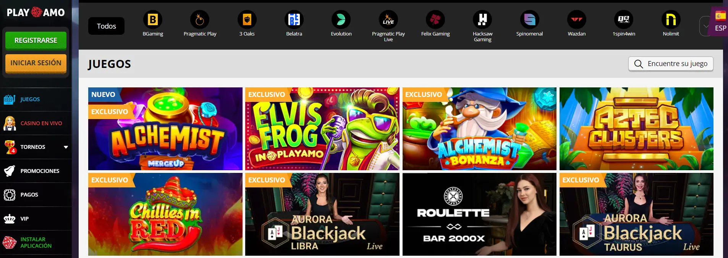This screenshot has height=258, width=728.
Task: Pick the Hacksaw Gaming provider icon
Action: pyautogui.click(x=482, y=20)
